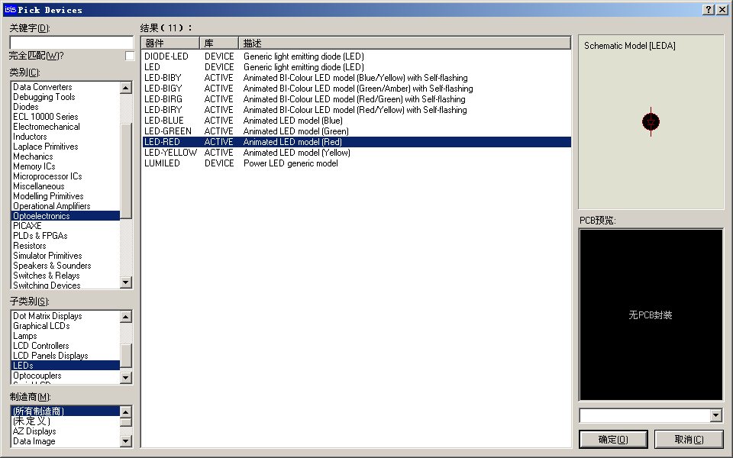733x458 pixels.
Task: Click the up arrow of the subcategory list
Action: click(126, 316)
